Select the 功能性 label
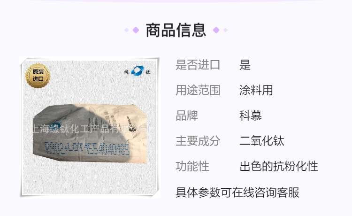This screenshot has height=216, width=352. click(x=192, y=166)
